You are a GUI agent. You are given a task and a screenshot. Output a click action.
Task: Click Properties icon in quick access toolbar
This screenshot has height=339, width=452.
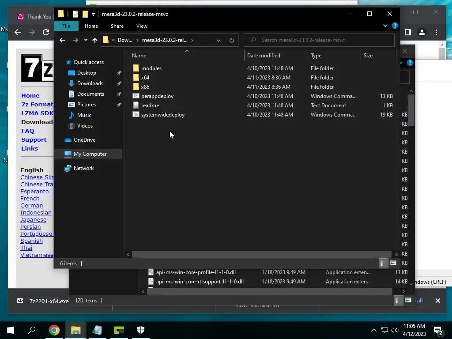[75, 14]
